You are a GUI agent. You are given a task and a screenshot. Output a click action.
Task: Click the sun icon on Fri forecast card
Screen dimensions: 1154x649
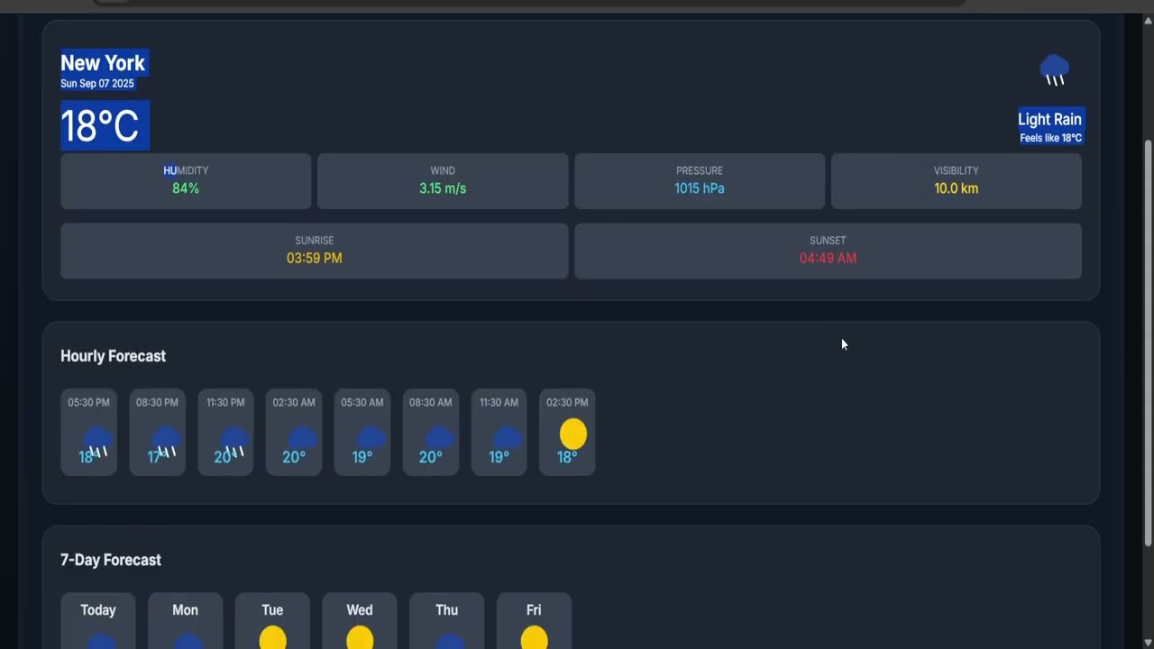click(x=535, y=637)
